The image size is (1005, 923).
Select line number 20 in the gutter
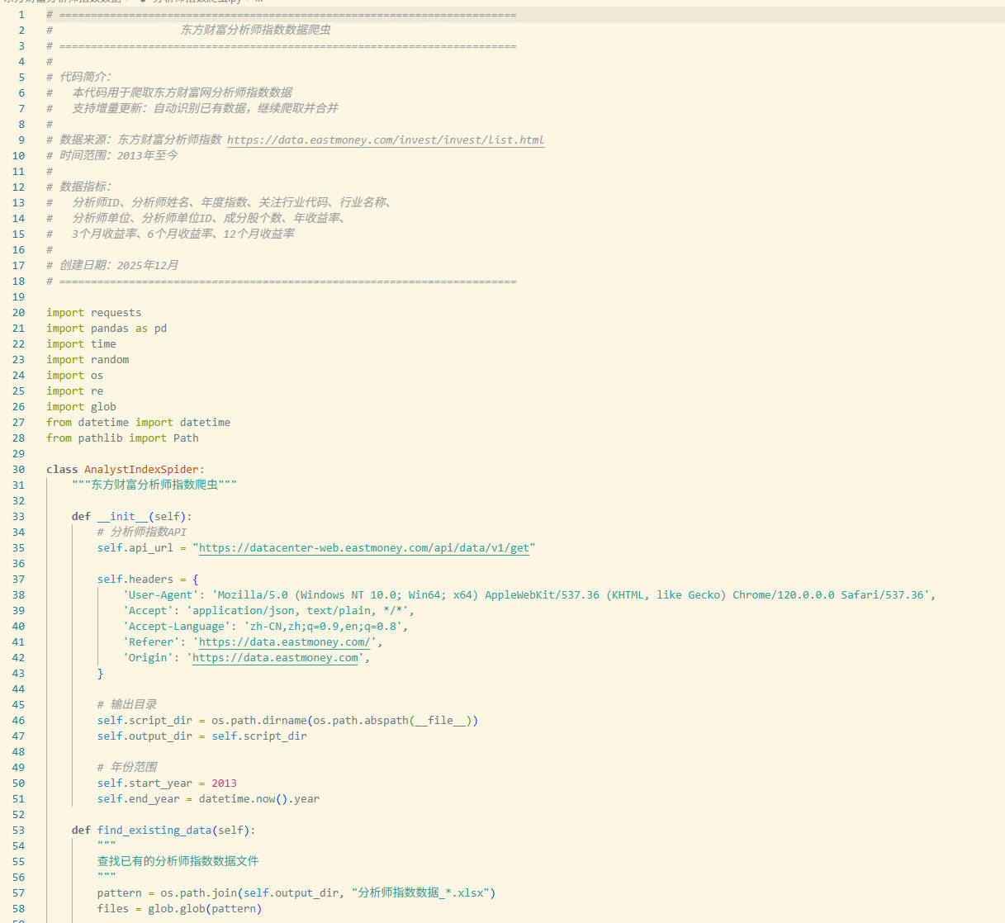18,312
